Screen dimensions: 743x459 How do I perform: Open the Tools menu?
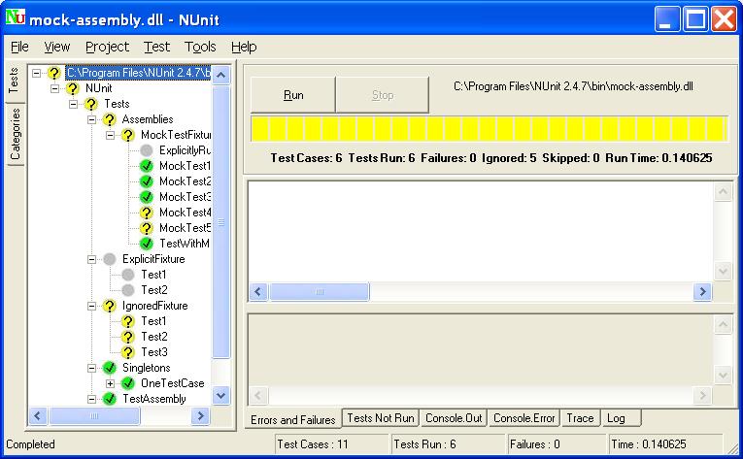click(x=200, y=47)
